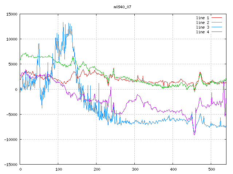Toggle the line 2 legend entry
The width and height of the screenshot is (233, 174).
click(x=202, y=22)
